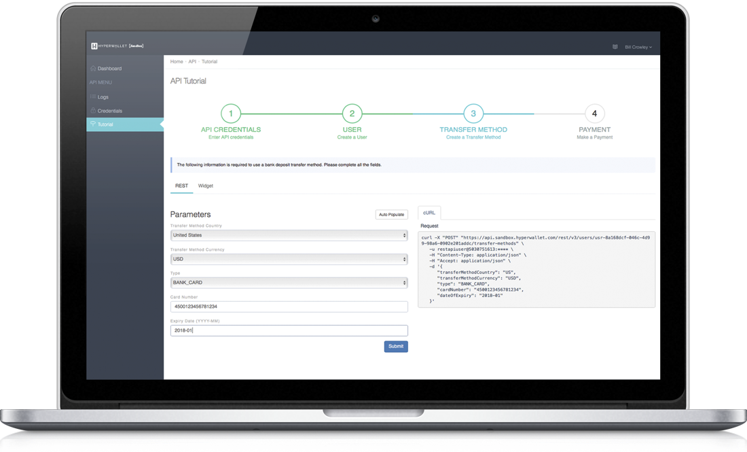
Task: Click the cURL request code box
Action: click(x=536, y=269)
